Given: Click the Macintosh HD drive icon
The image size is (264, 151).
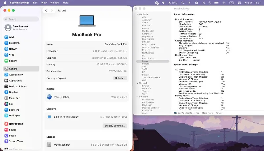Looking at the screenshot, I should 49,145.
